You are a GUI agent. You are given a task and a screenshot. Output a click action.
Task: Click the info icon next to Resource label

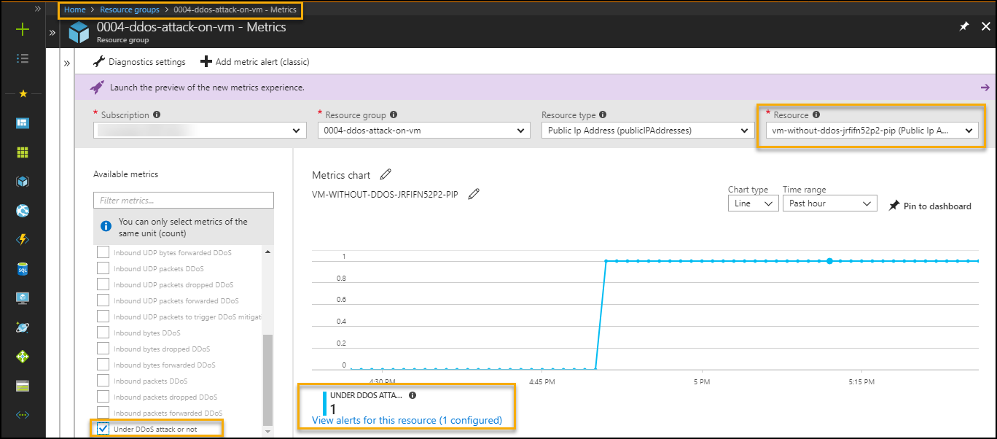click(x=816, y=114)
